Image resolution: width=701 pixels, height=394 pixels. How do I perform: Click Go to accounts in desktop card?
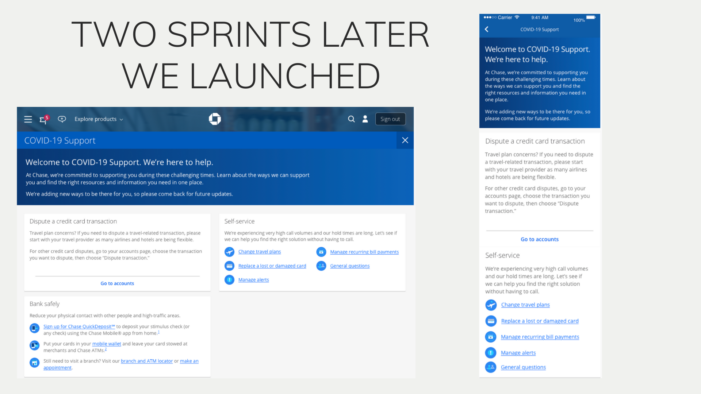[117, 283]
